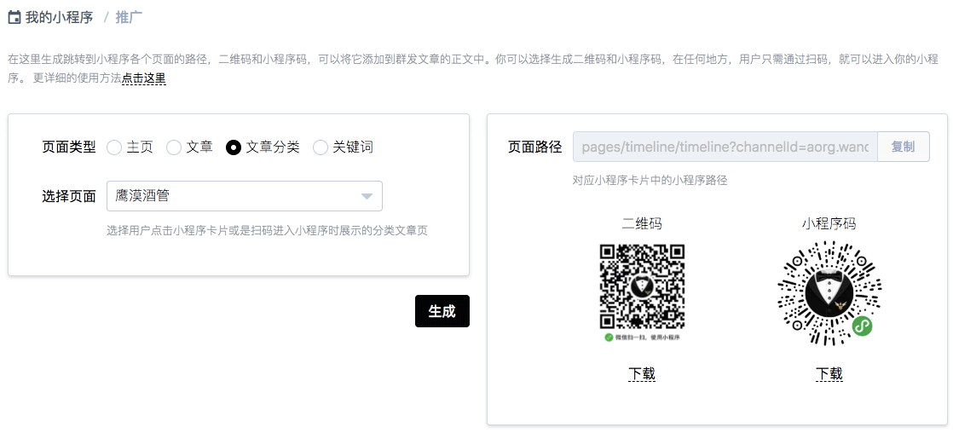This screenshot has width=953, height=433.
Task: Copy the page path with 复制
Action: (x=904, y=147)
